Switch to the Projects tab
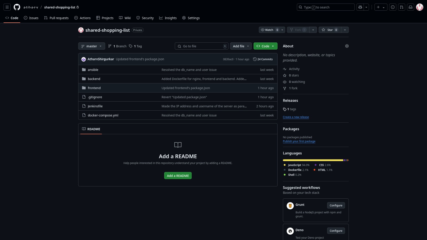Viewport: 427px width, 240px height. click(105, 18)
